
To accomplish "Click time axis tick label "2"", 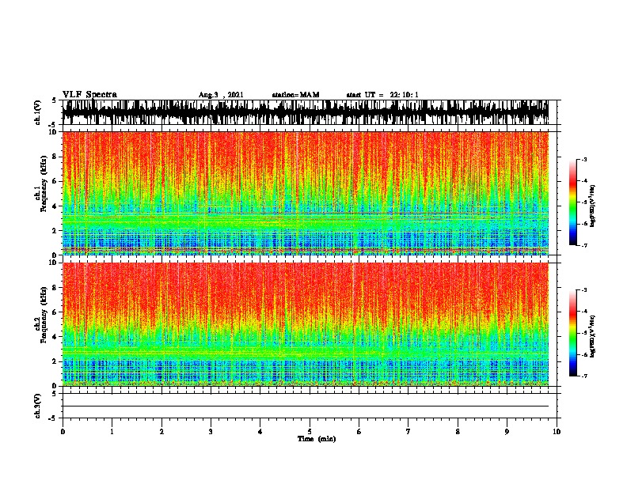I will [161, 432].
